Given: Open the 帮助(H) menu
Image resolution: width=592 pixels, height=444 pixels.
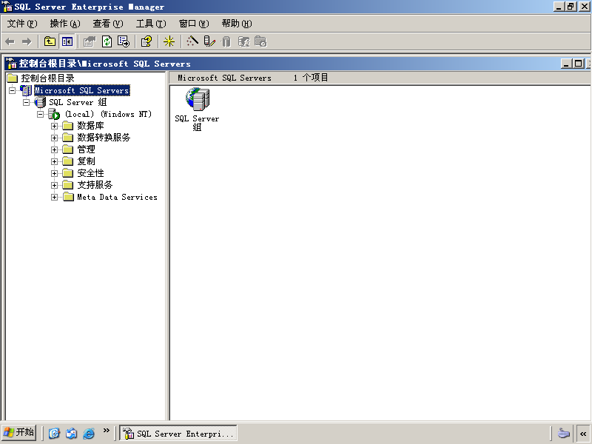Looking at the screenshot, I should pos(237,24).
